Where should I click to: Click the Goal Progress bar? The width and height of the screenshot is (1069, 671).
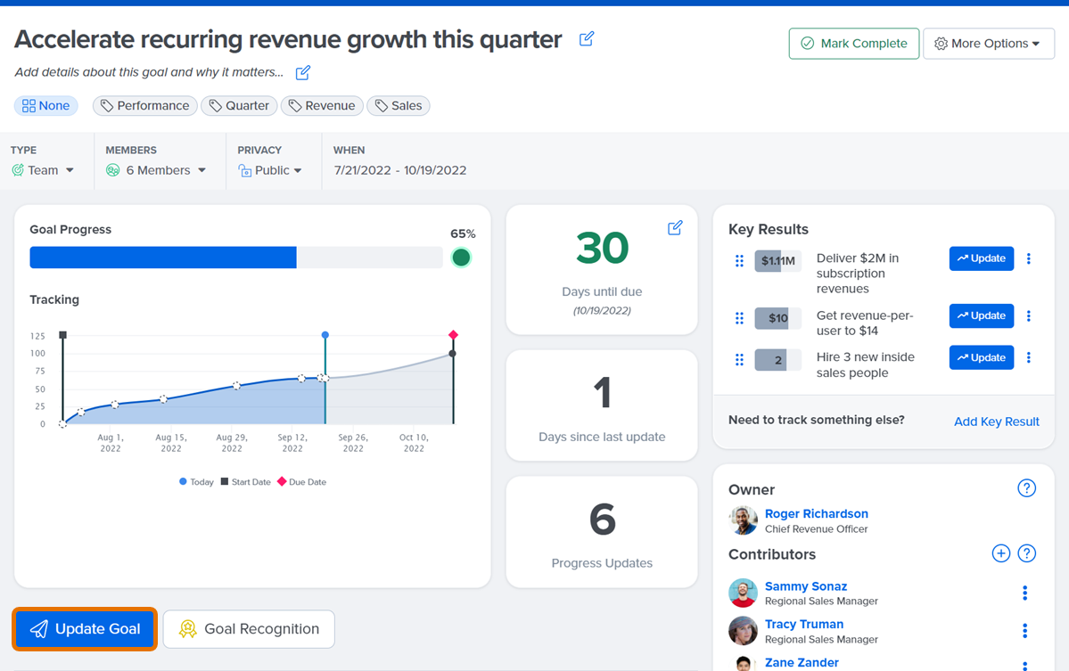(236, 258)
